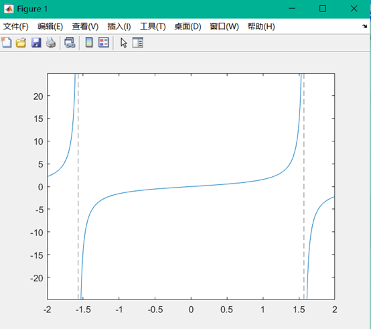Open the 窗口(W) menu
This screenshot has height=329, width=371.
[224, 26]
